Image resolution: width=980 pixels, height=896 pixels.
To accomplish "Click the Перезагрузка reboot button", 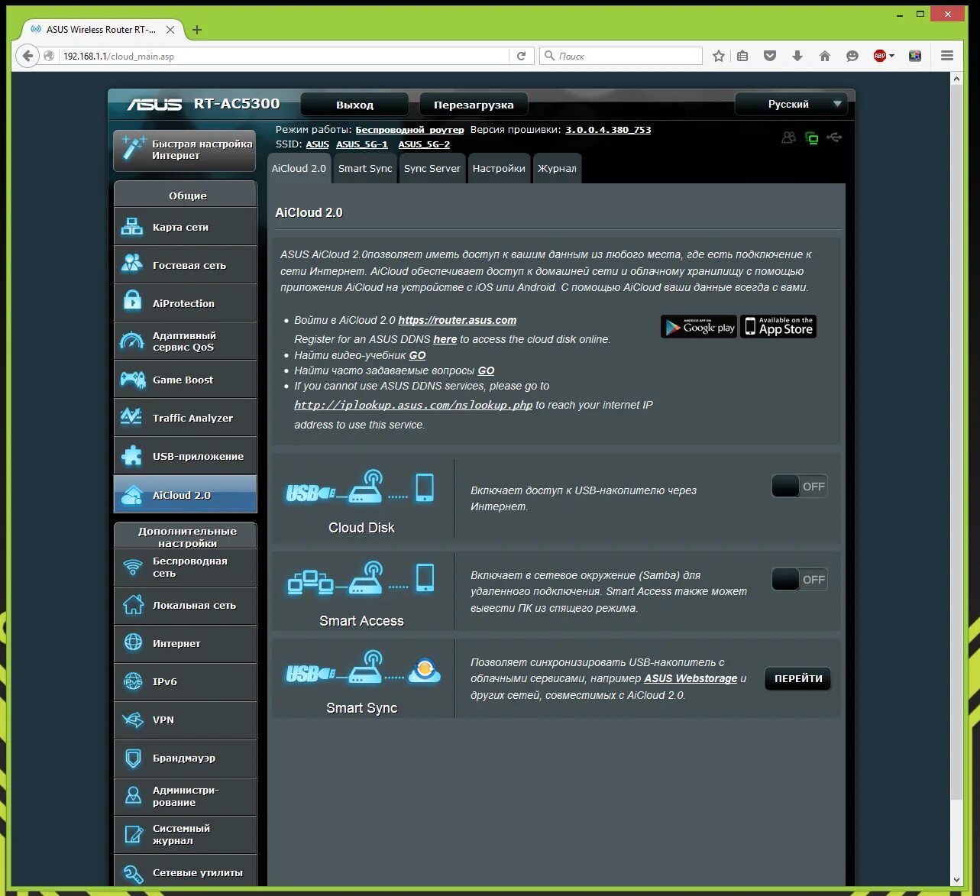I will pyautogui.click(x=474, y=105).
